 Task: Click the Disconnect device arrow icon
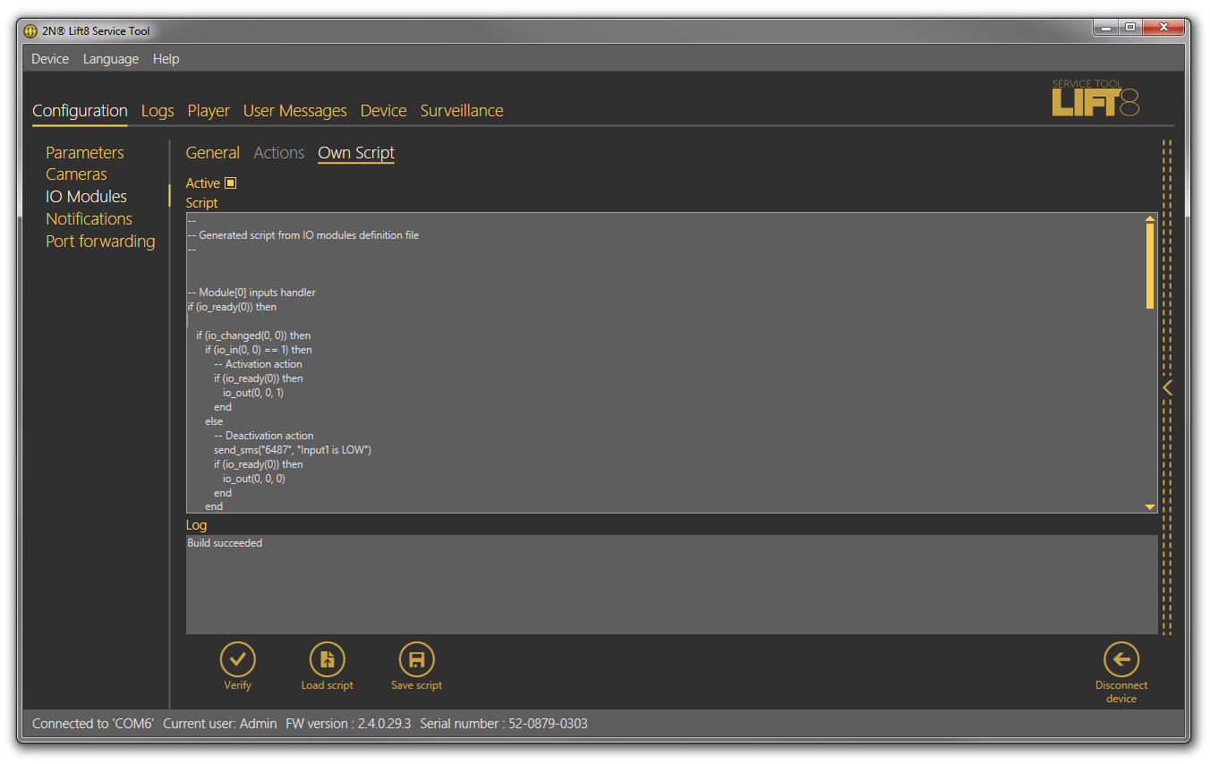tap(1121, 660)
